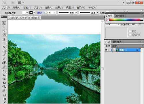144x104 pixels.
Task: Expand the 基本 brush definition dropdown
Action: pos(97,13)
